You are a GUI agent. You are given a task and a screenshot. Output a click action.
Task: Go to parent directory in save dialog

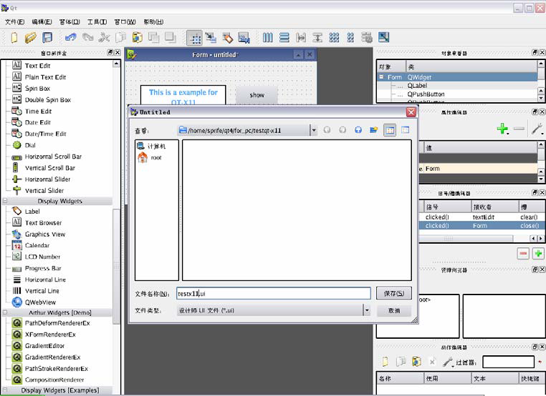click(x=358, y=130)
